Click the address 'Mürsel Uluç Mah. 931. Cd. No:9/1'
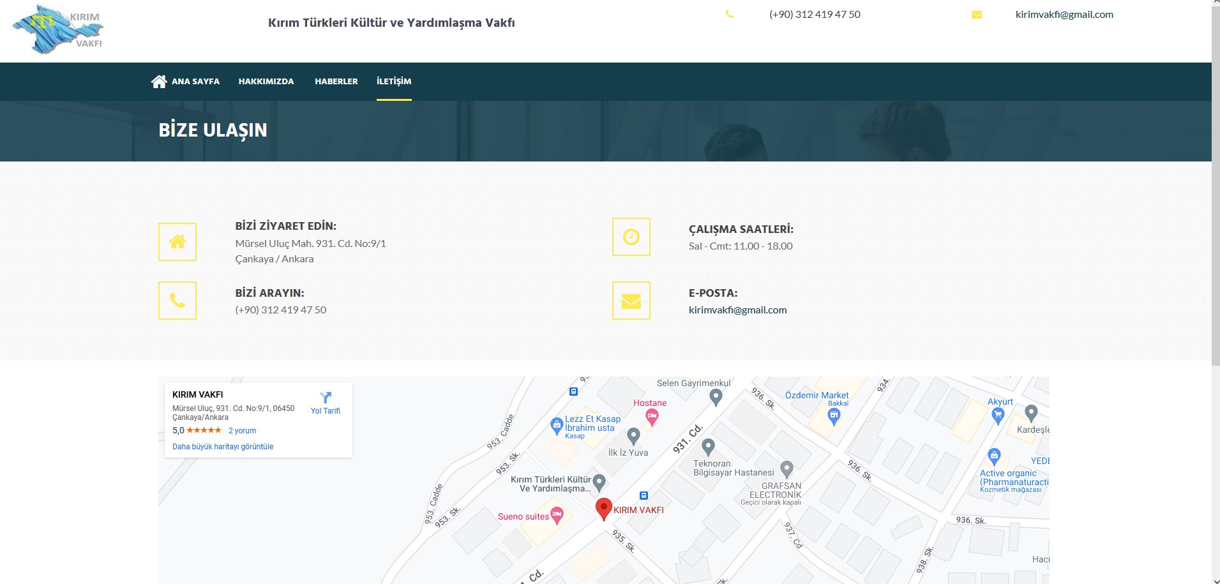 click(310, 243)
